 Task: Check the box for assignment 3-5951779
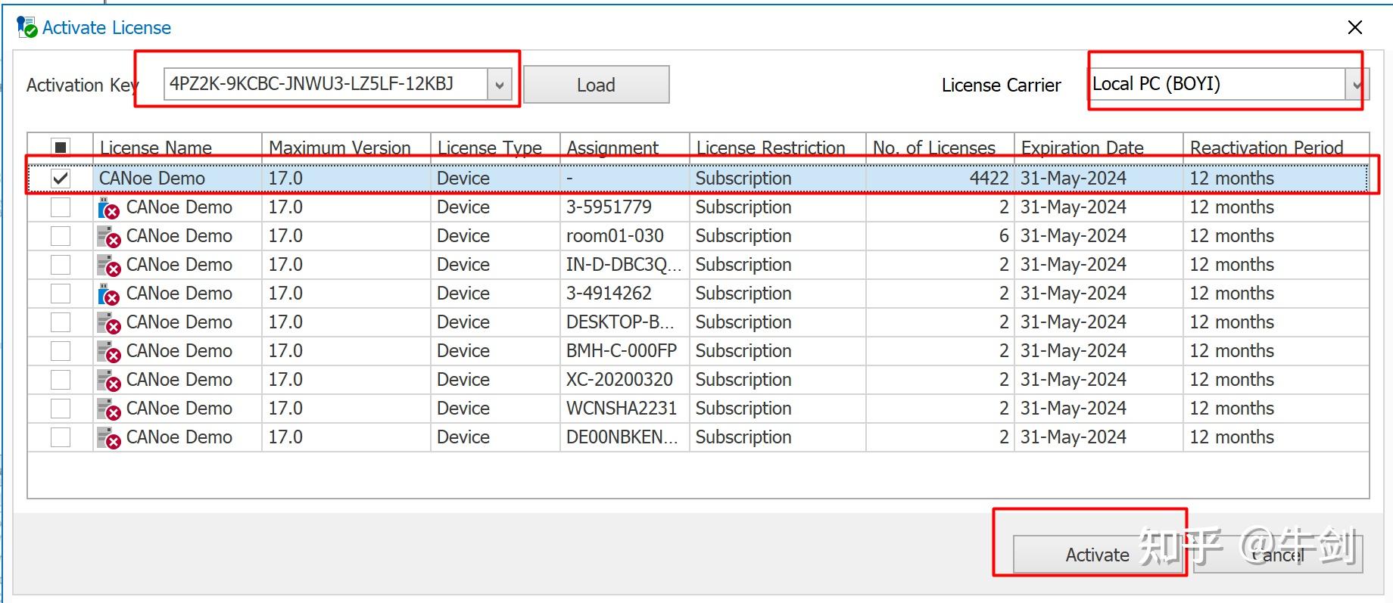point(61,207)
